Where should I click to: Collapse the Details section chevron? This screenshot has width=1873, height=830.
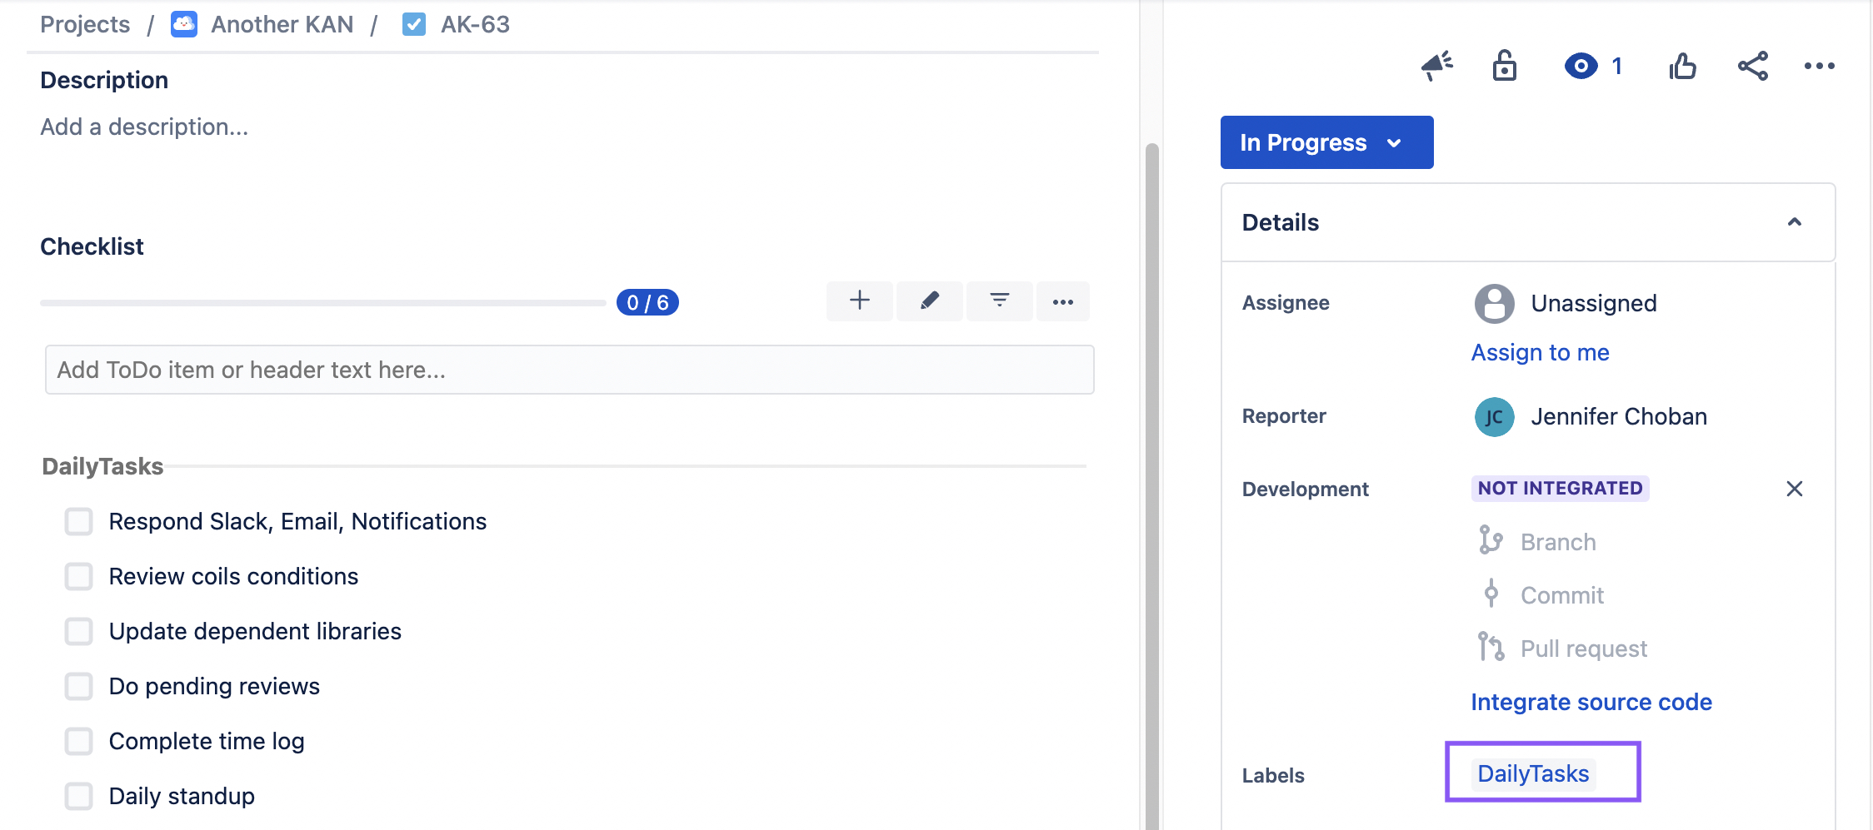[1795, 222]
